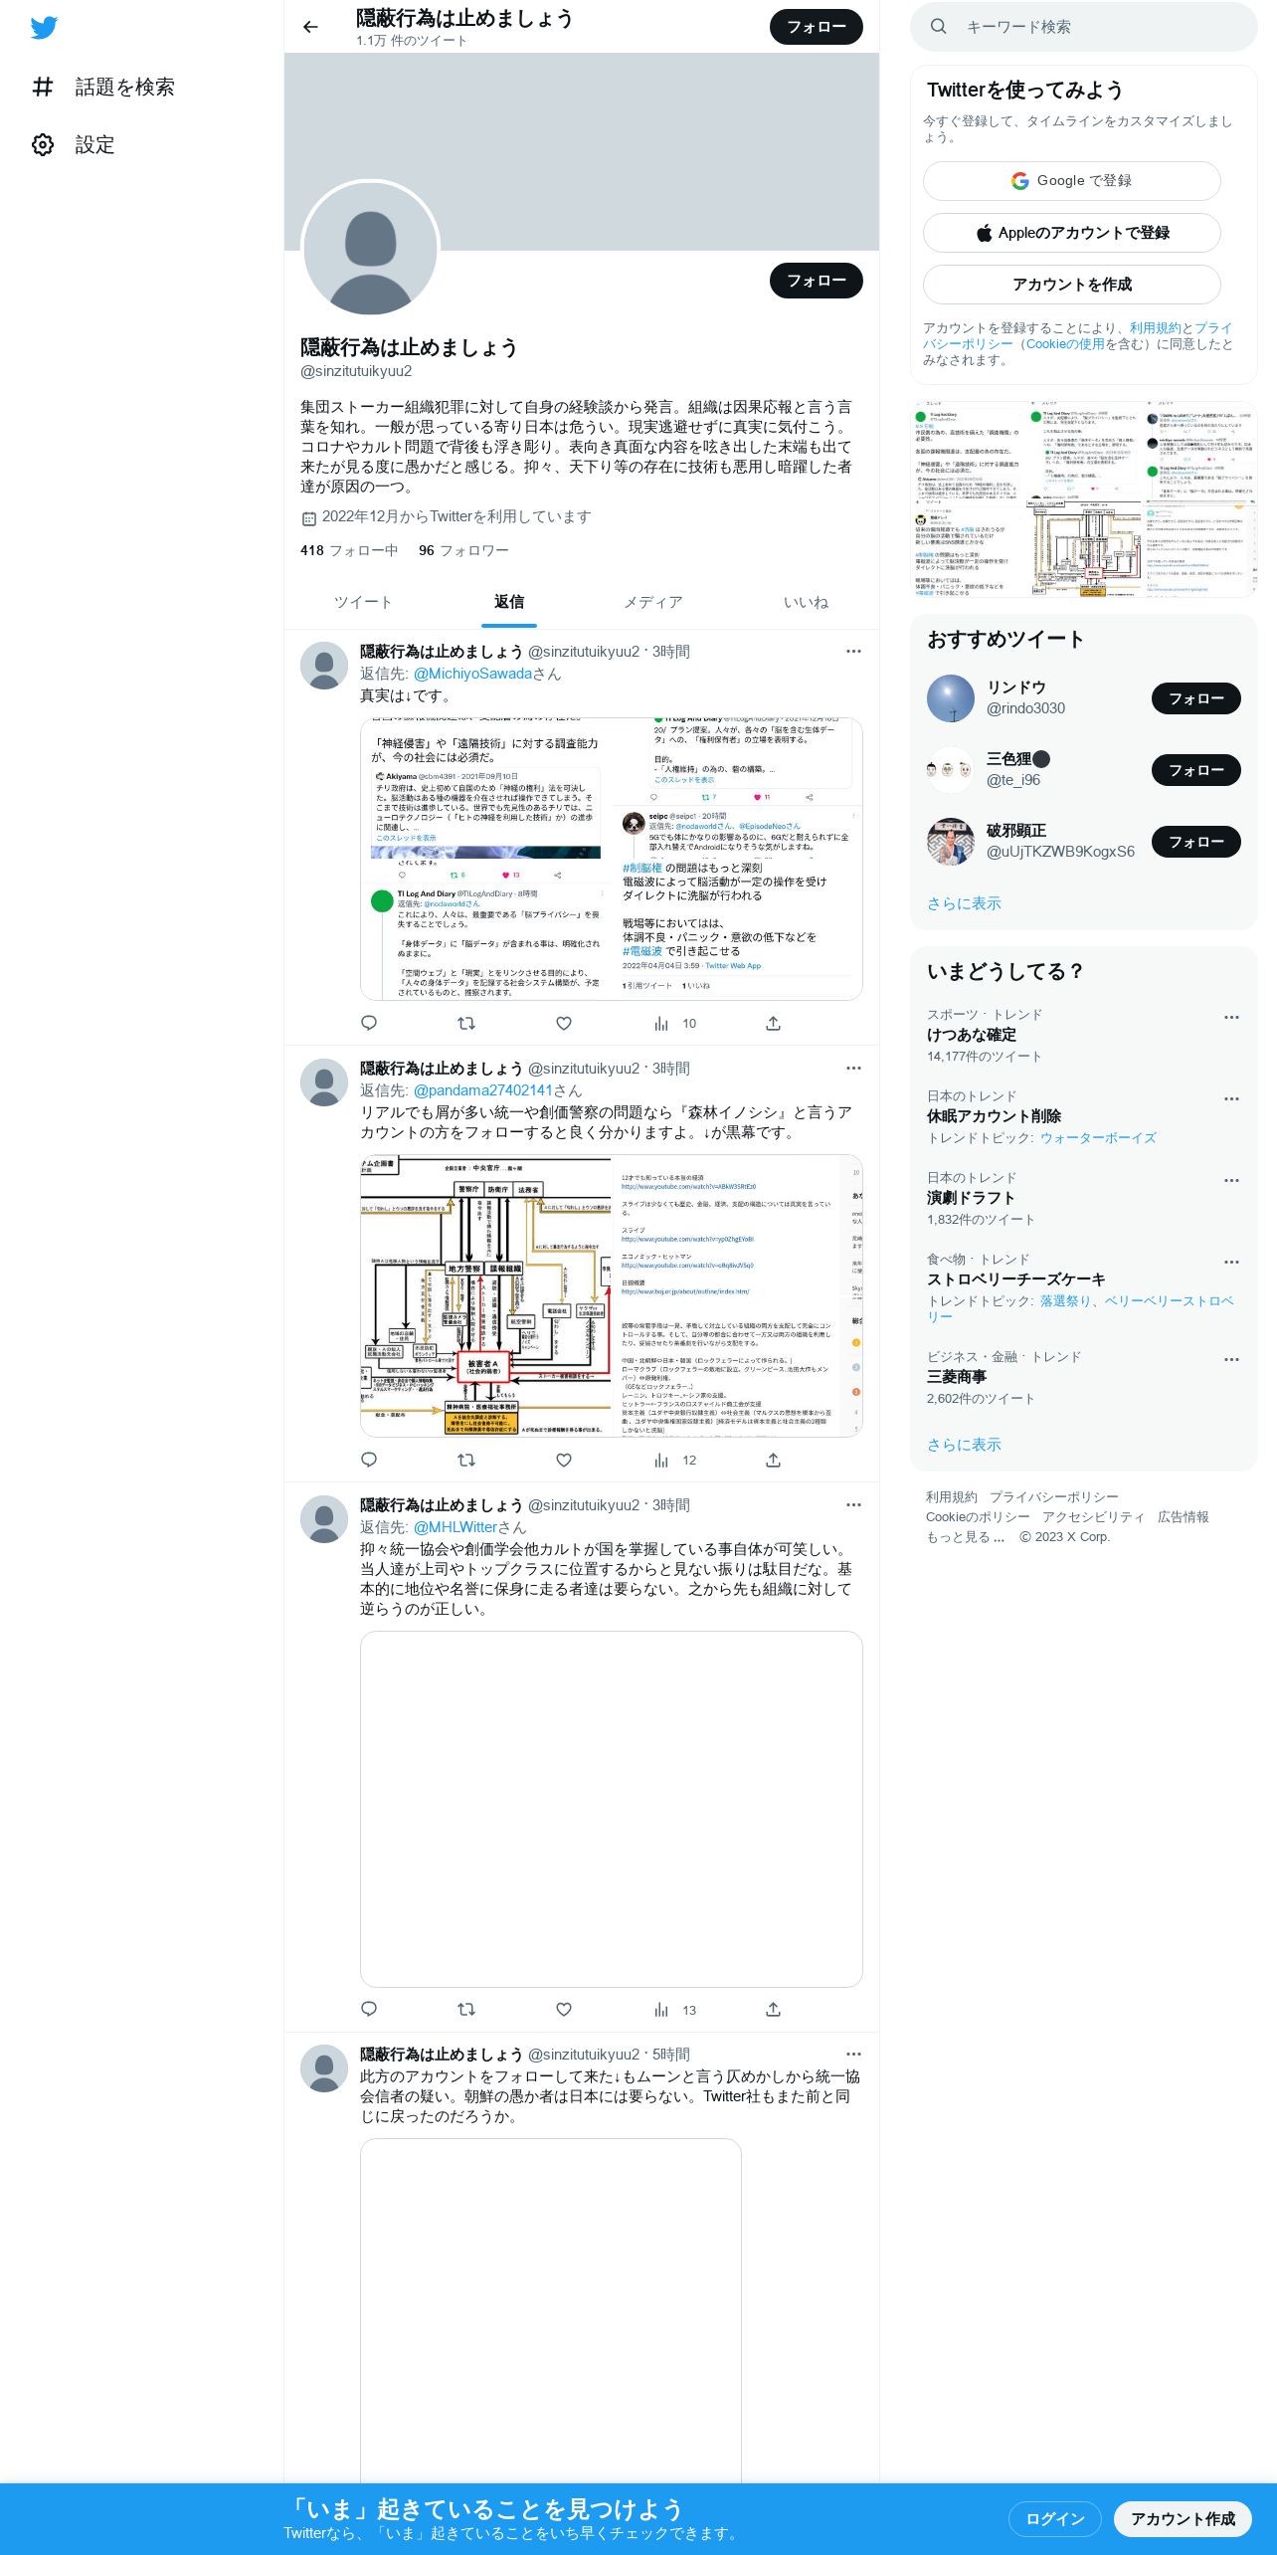Click the キーワード検索 search field
The image size is (1277, 2555).
point(1084,27)
